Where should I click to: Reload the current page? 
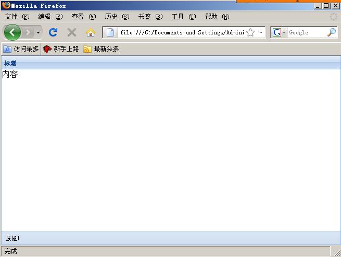(x=53, y=32)
